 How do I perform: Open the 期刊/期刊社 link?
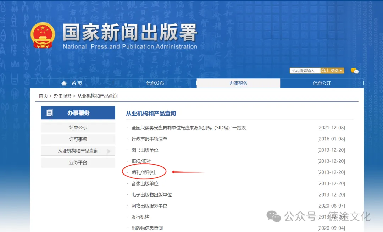[144, 172]
